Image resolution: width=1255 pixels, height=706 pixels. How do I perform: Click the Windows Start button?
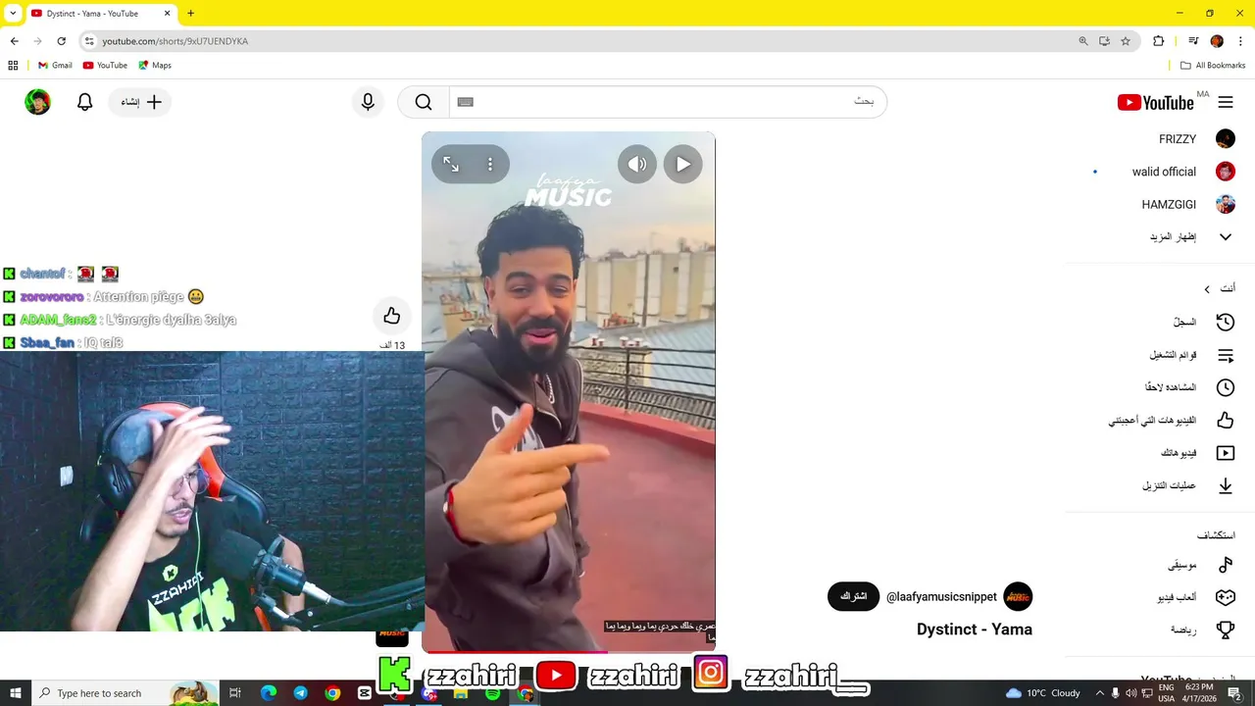coord(15,693)
